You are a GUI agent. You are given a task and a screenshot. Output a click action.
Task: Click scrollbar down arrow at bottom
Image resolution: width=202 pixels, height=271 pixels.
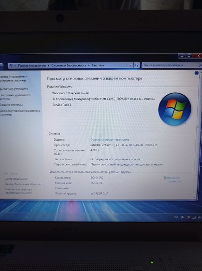click(194, 197)
